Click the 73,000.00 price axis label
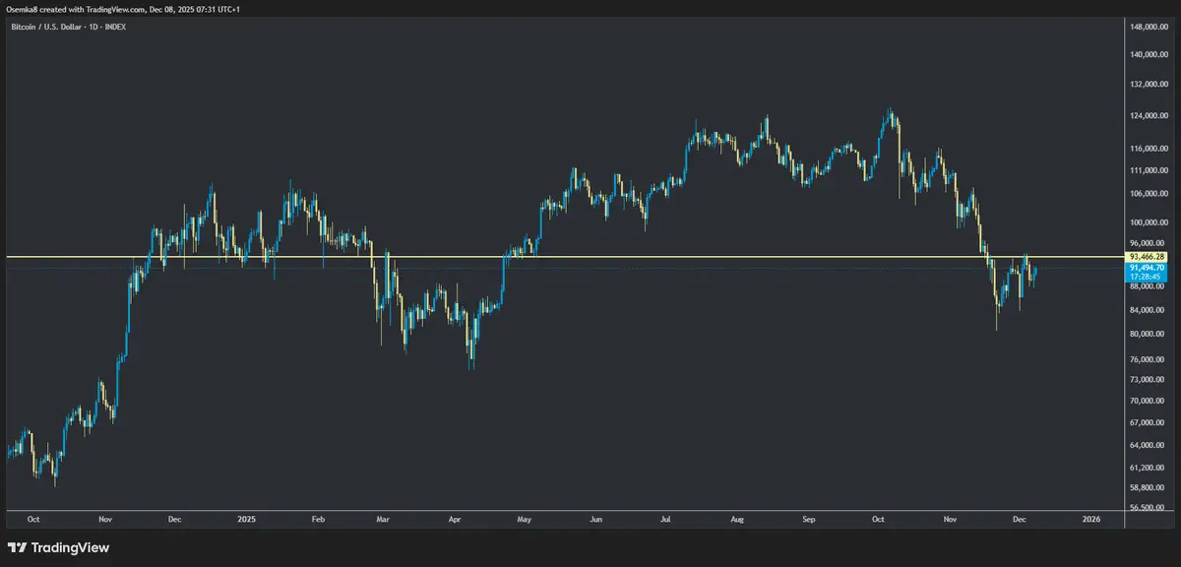The height and width of the screenshot is (567, 1181). [x=1147, y=380]
